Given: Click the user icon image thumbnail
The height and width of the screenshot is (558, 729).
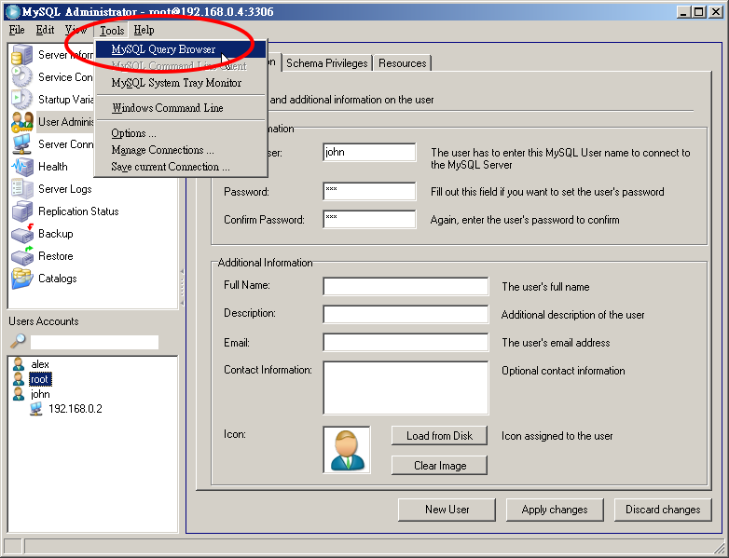Looking at the screenshot, I should (x=347, y=450).
